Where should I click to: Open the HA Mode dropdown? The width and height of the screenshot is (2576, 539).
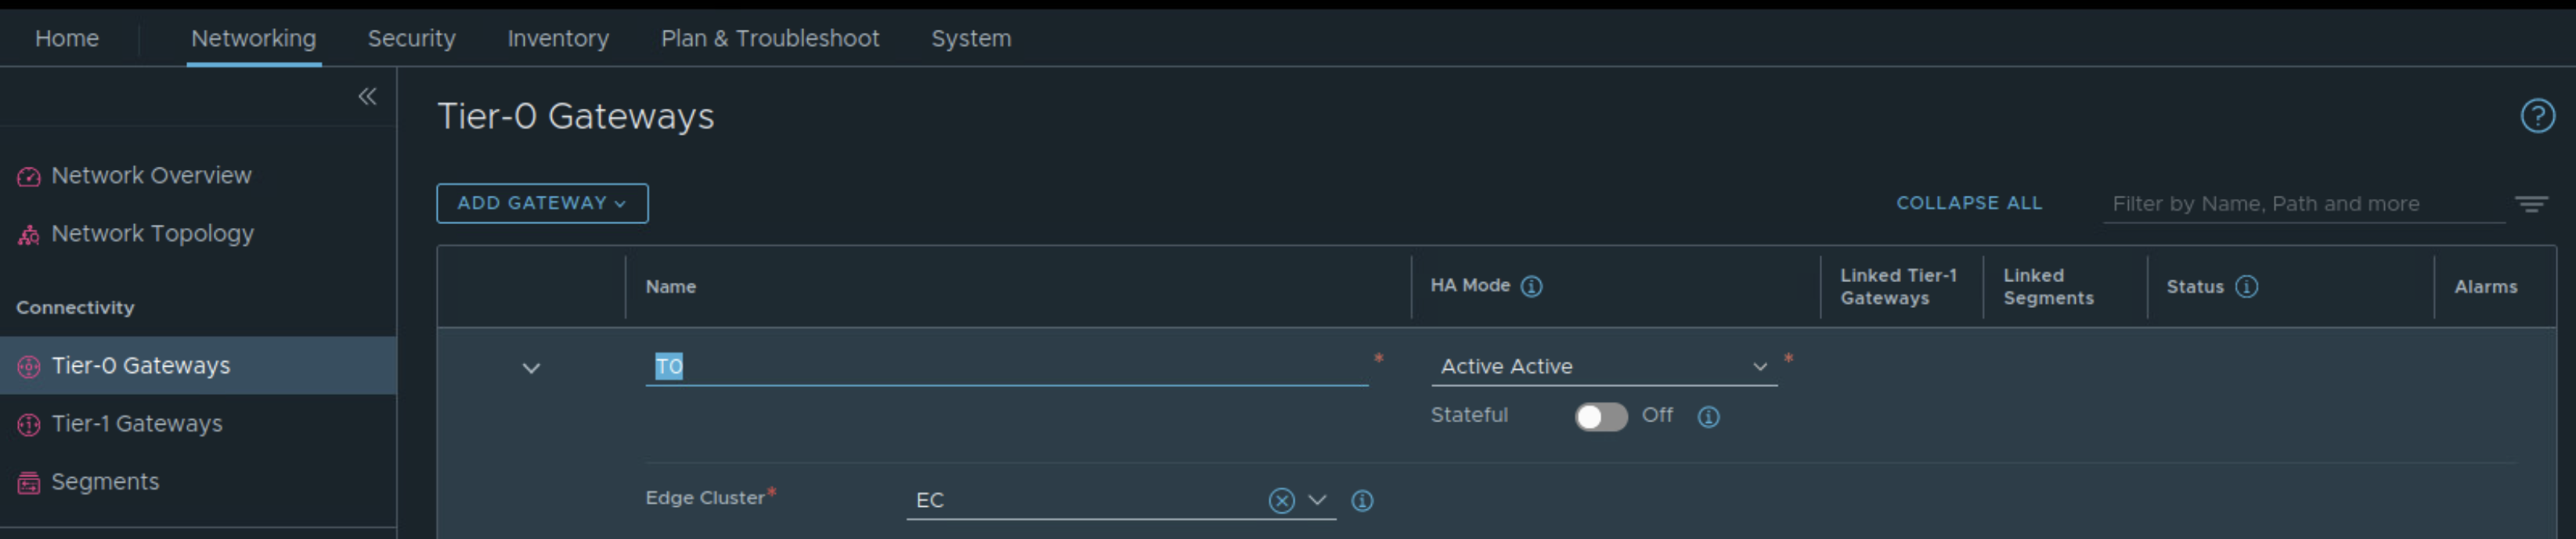click(1603, 367)
